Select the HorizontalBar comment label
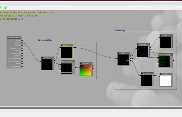 click(45, 40)
